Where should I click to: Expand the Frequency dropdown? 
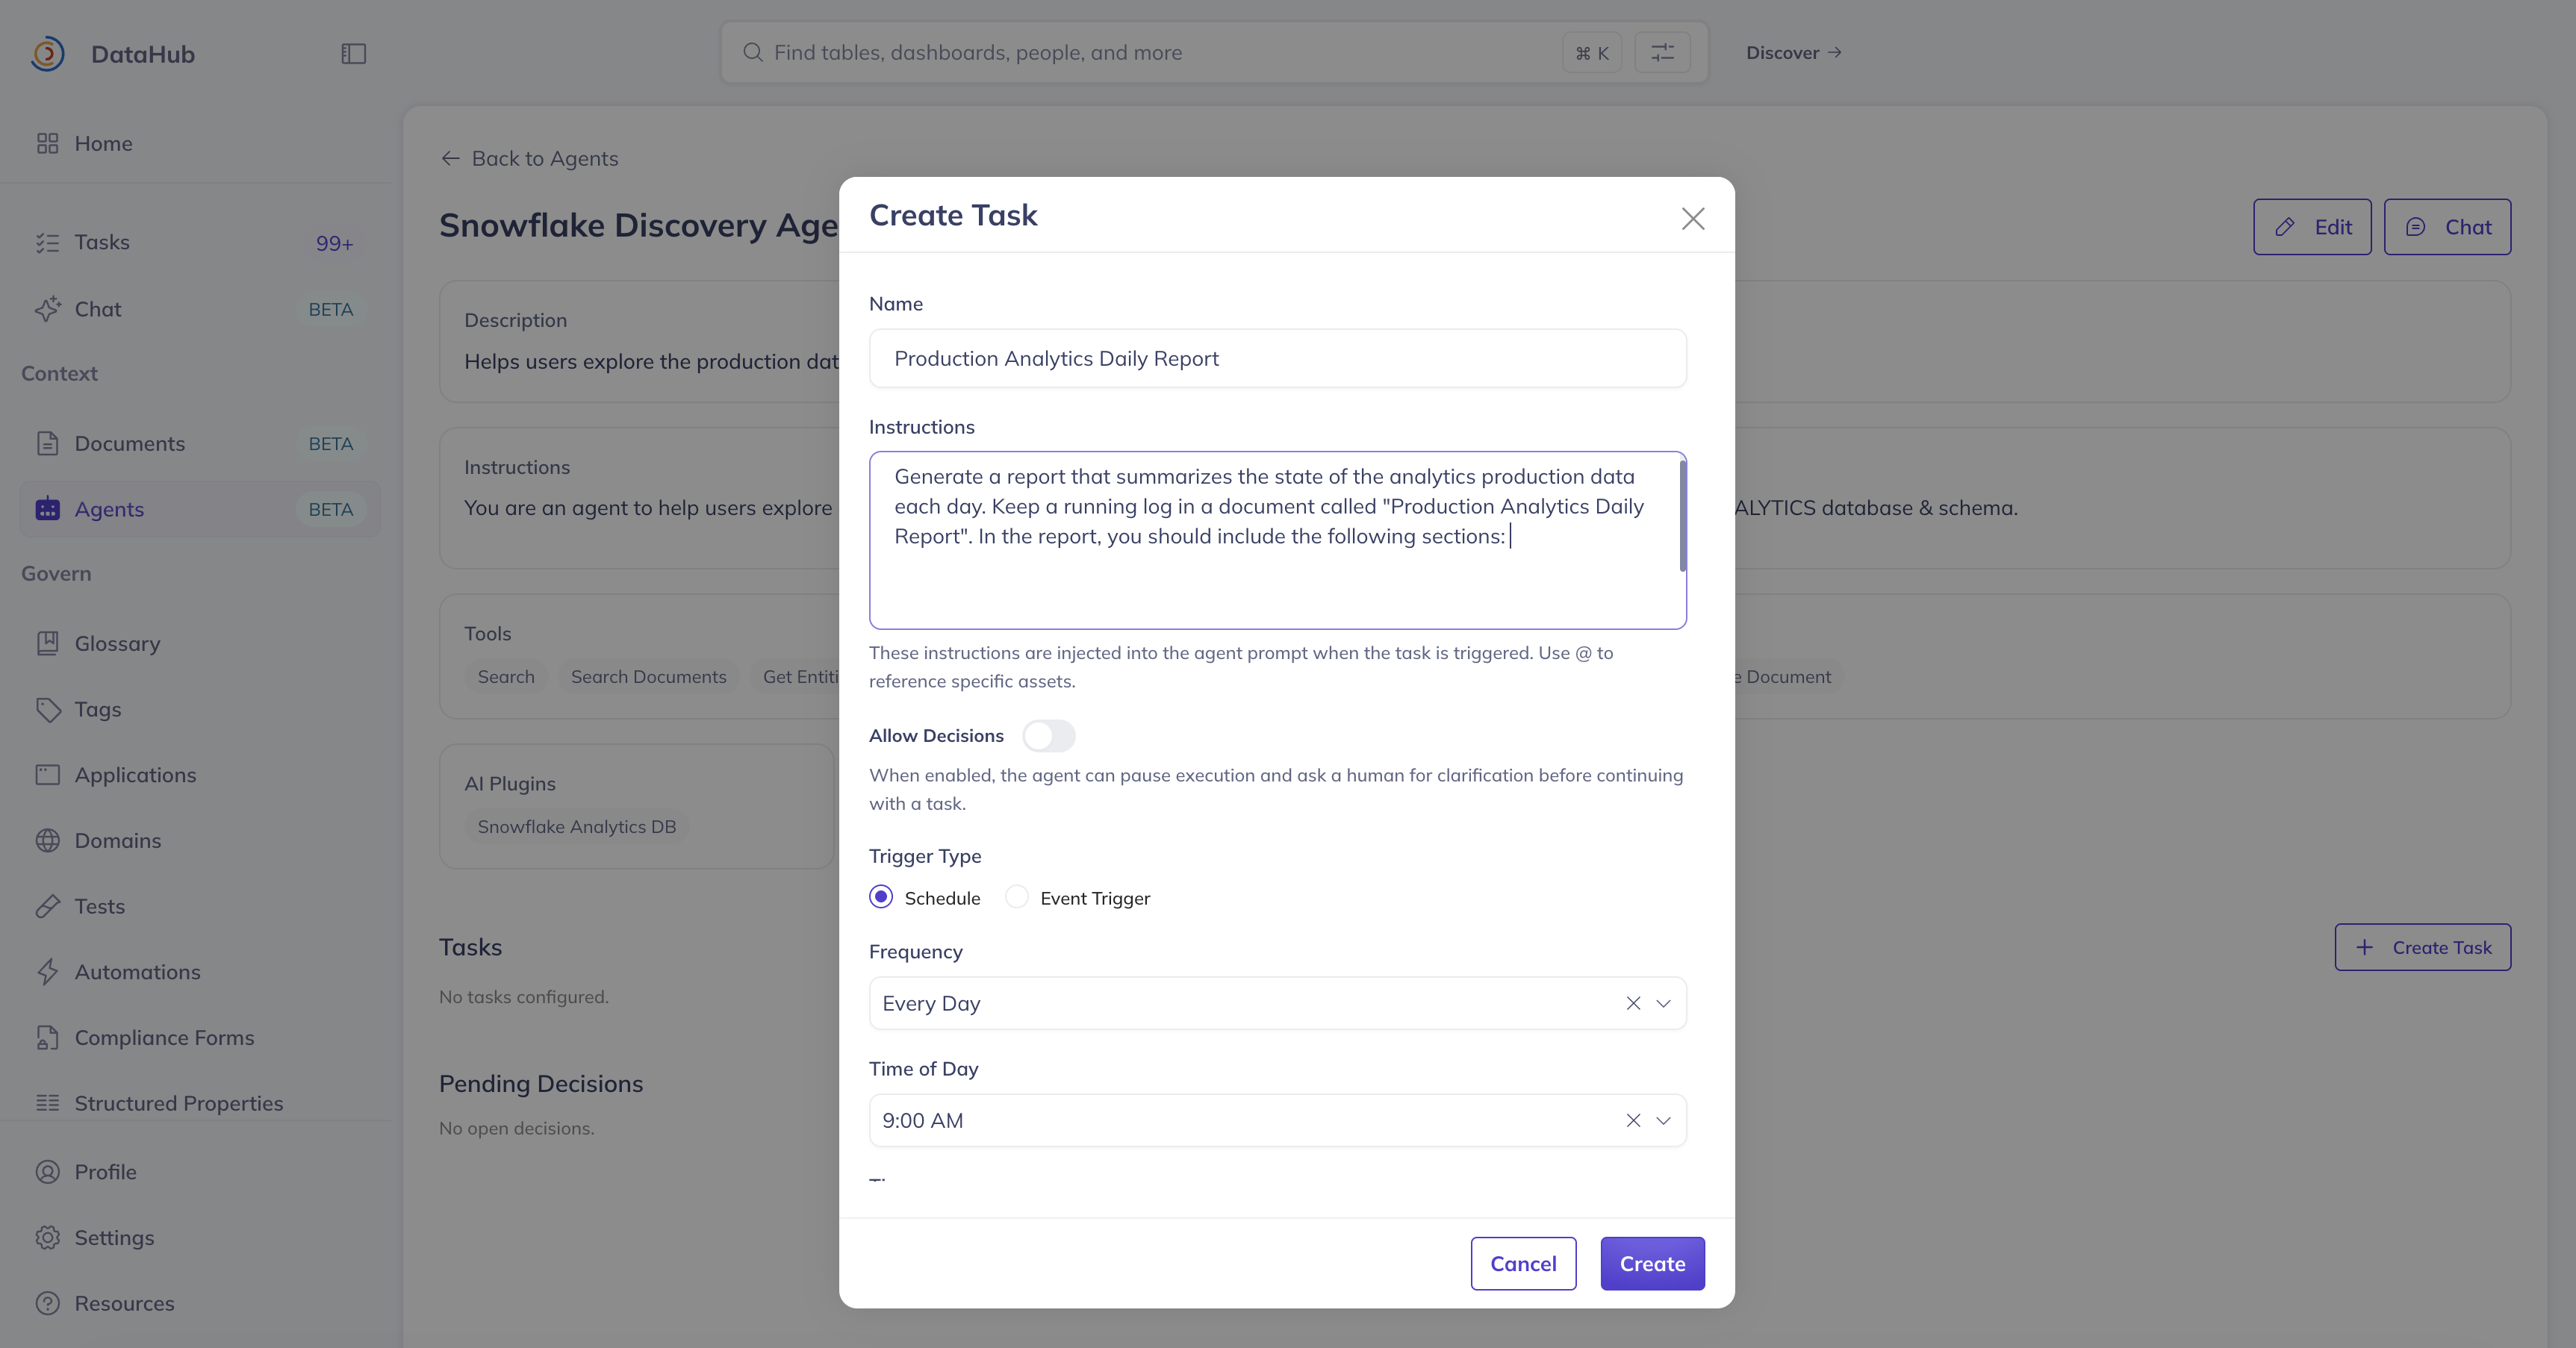(x=1663, y=1003)
